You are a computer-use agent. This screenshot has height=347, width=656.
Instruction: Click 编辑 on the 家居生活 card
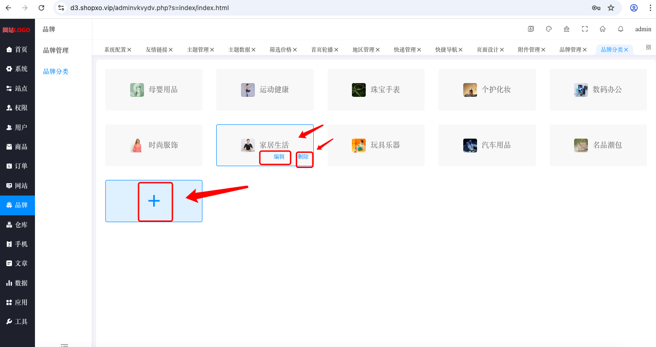(279, 157)
